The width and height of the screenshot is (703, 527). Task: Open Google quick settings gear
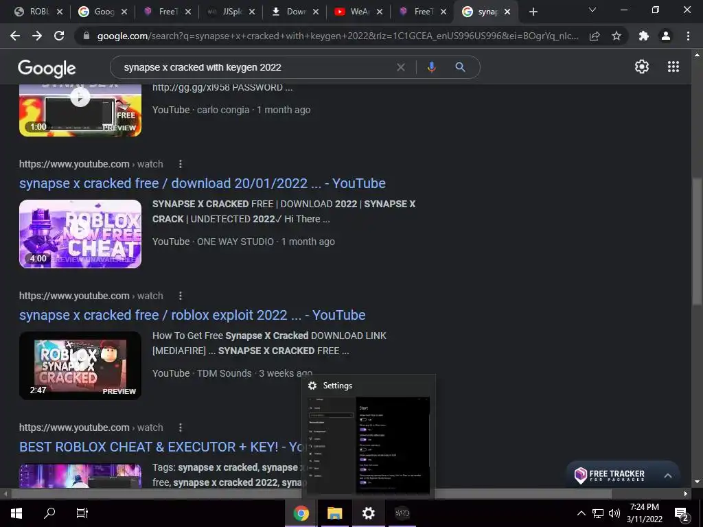tap(642, 67)
